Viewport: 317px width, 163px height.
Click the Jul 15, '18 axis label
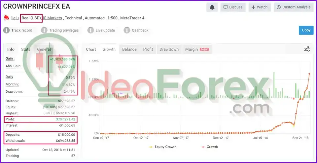[261, 138]
